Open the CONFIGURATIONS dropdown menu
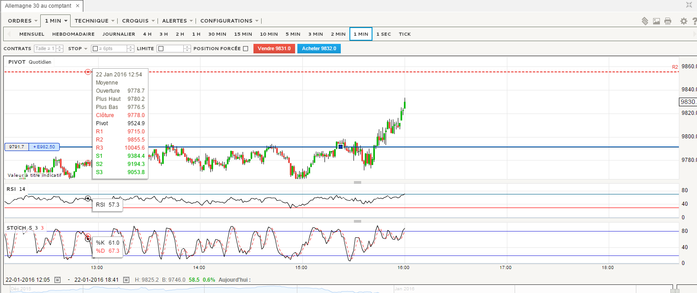Image resolution: width=697 pixels, height=293 pixels. tap(229, 21)
